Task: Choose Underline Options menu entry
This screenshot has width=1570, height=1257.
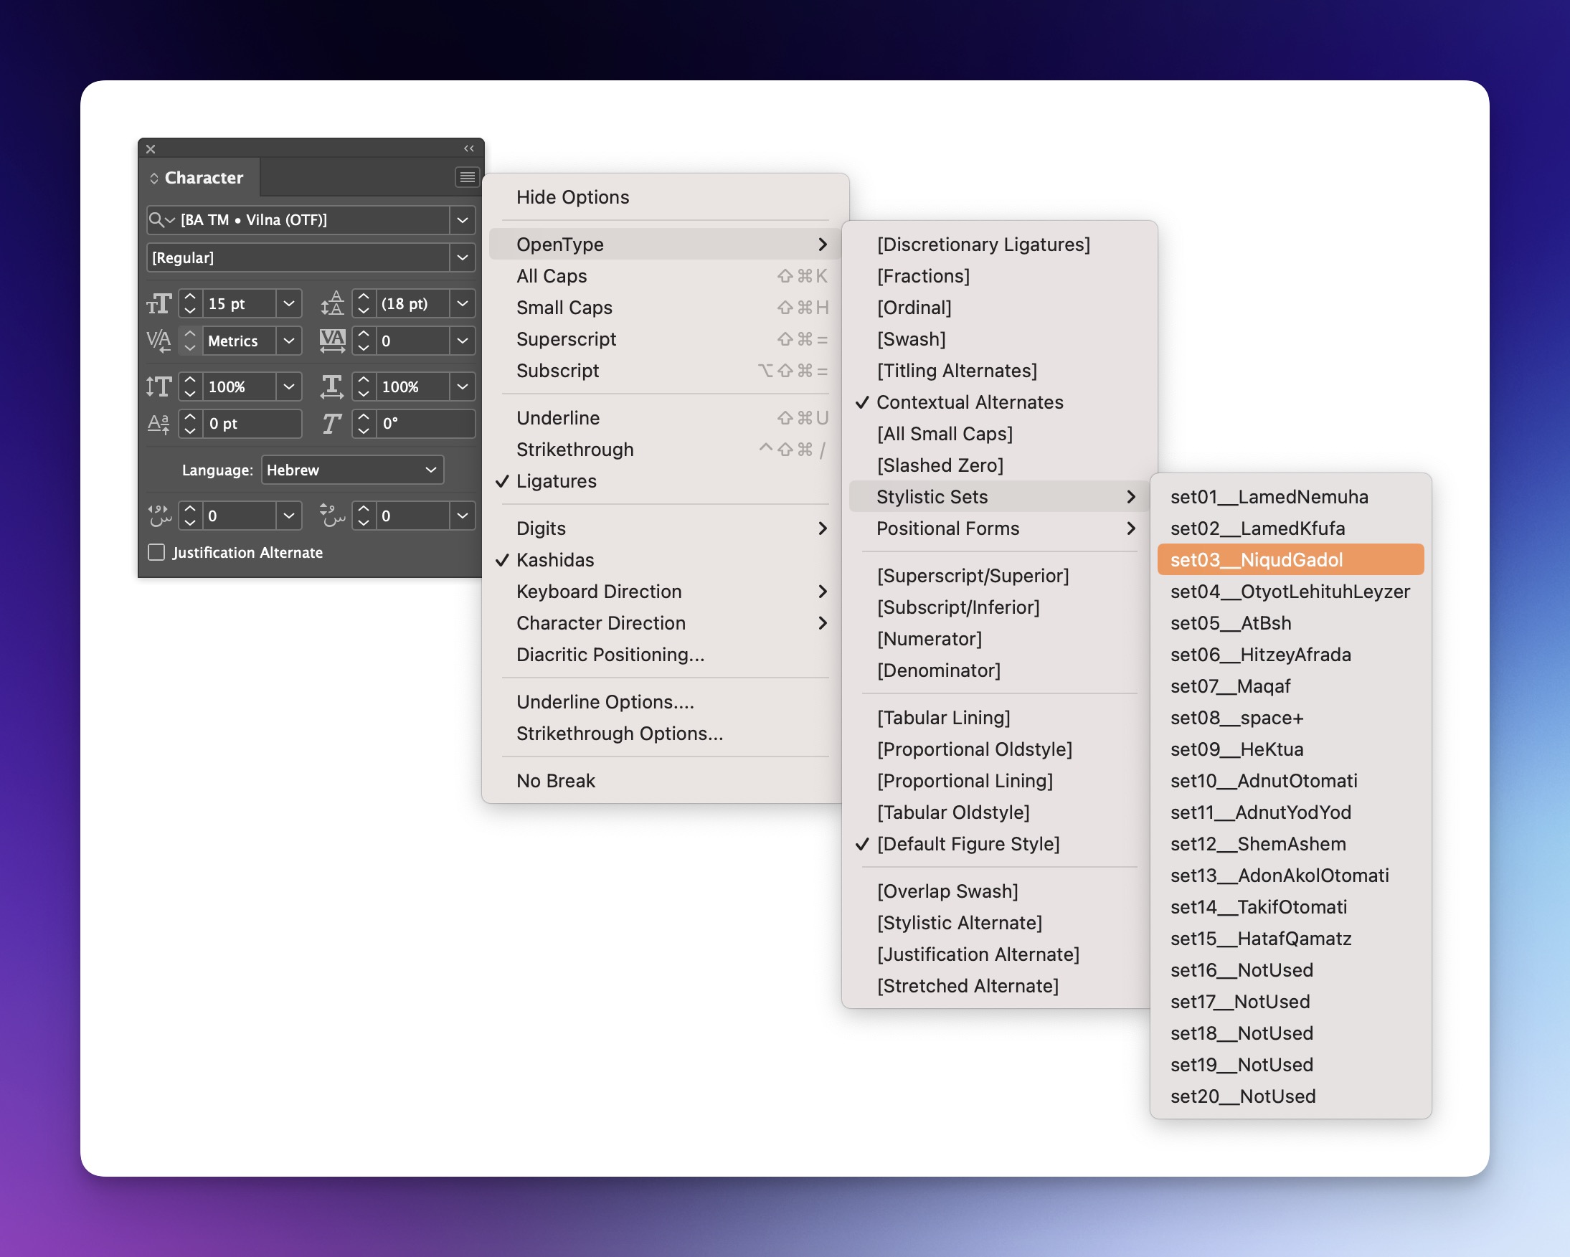Action: click(x=605, y=702)
